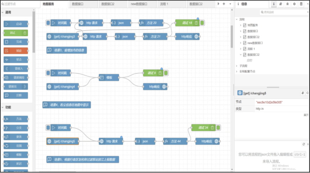Screen dimensions: 310x173
Task: Click the [get] /changjing4 http-in node
Action: pos(63,86)
